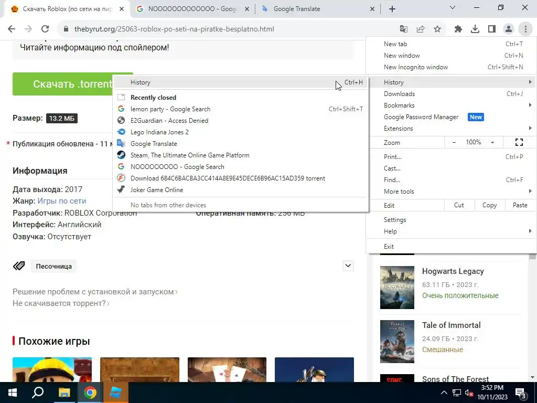
Task: Click the address bar URL
Action: [174, 29]
